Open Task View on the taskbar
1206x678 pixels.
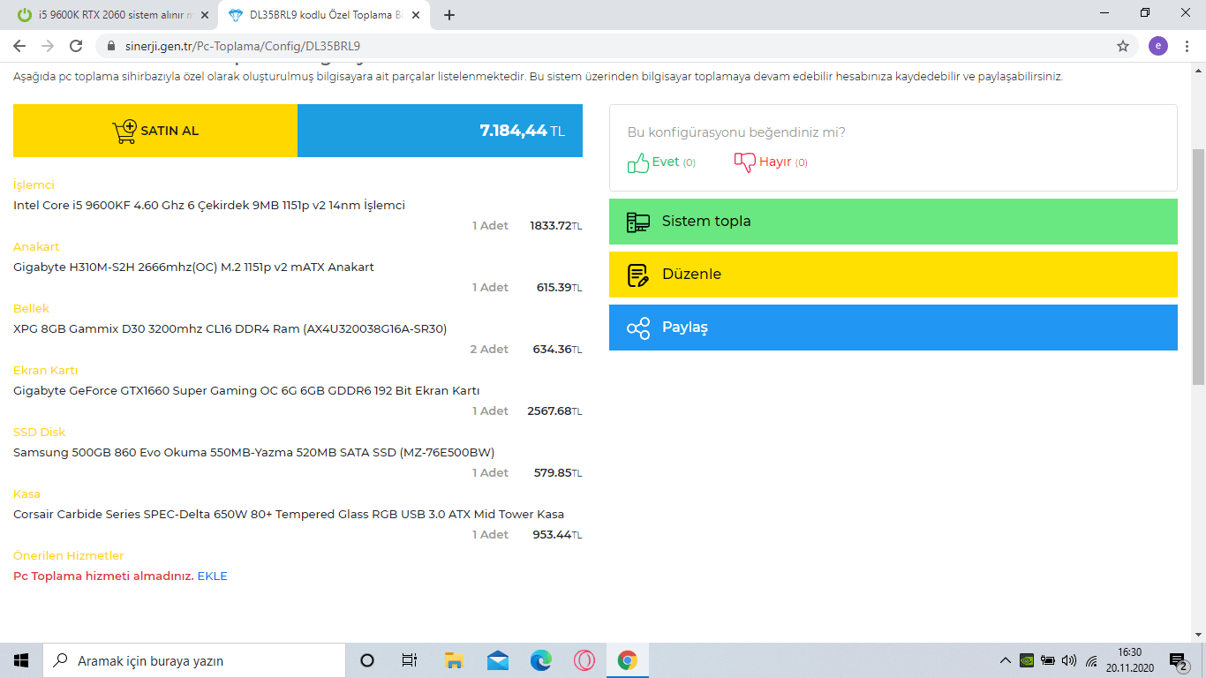click(410, 660)
